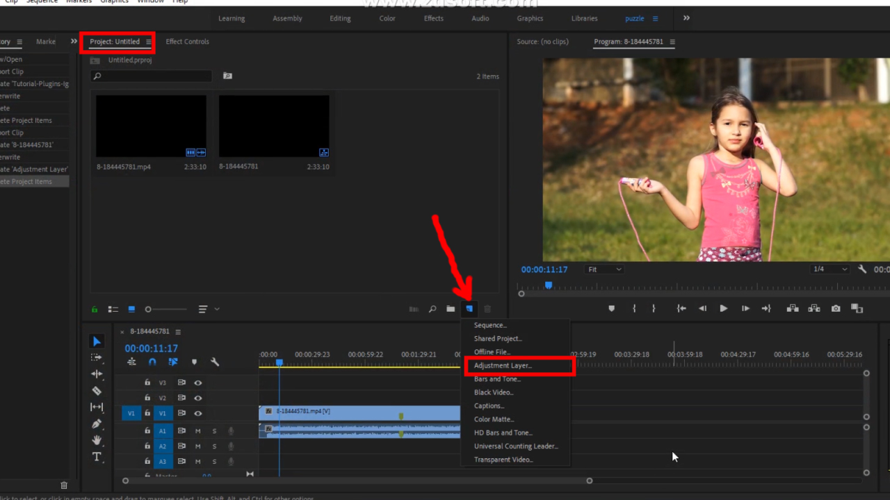The width and height of the screenshot is (890, 500).
Task: Click create bin from search icon
Action: [227, 76]
